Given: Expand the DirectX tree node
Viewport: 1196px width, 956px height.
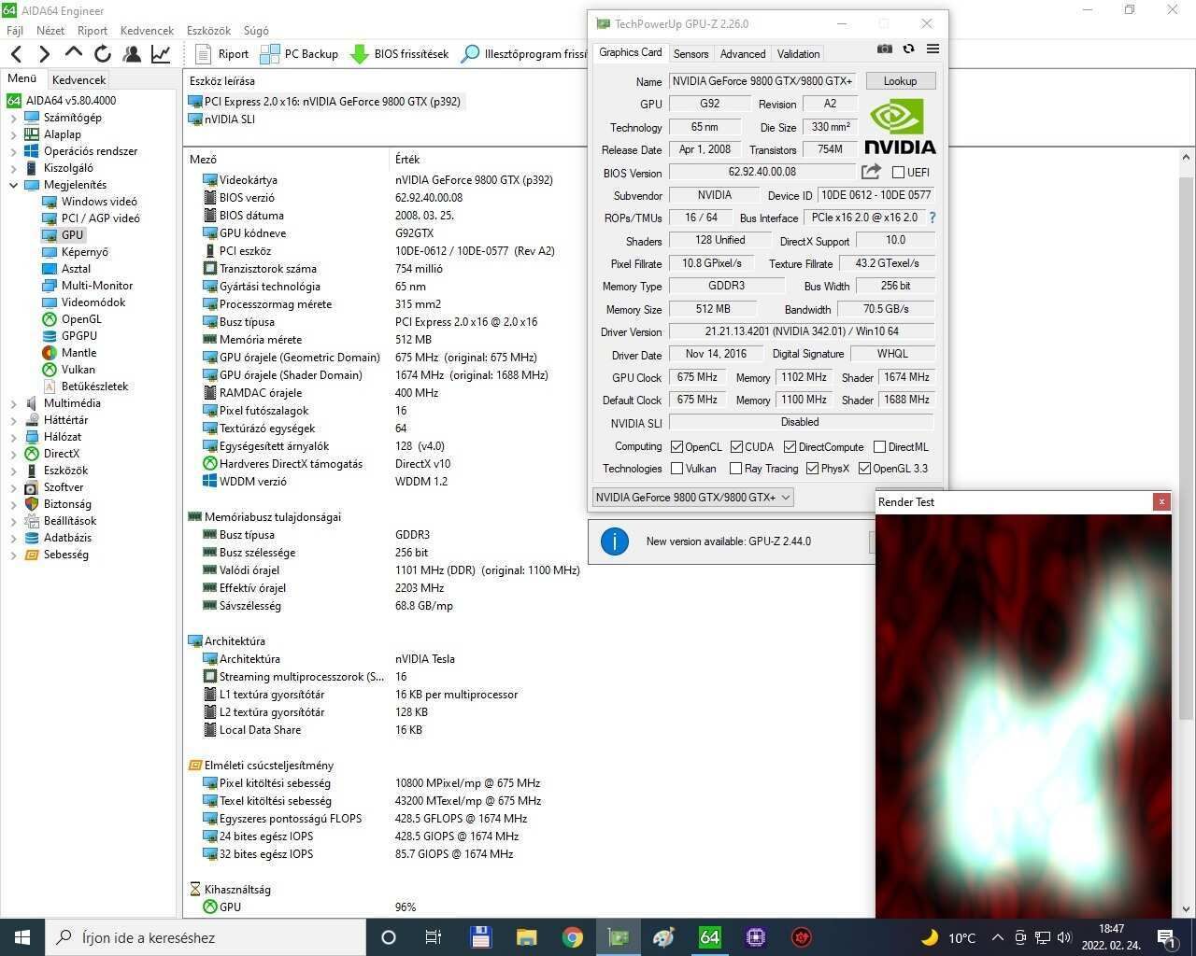Looking at the screenshot, I should [13, 454].
